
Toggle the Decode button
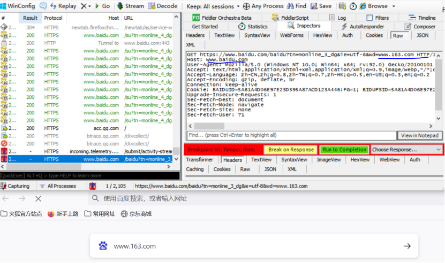point(163,6)
